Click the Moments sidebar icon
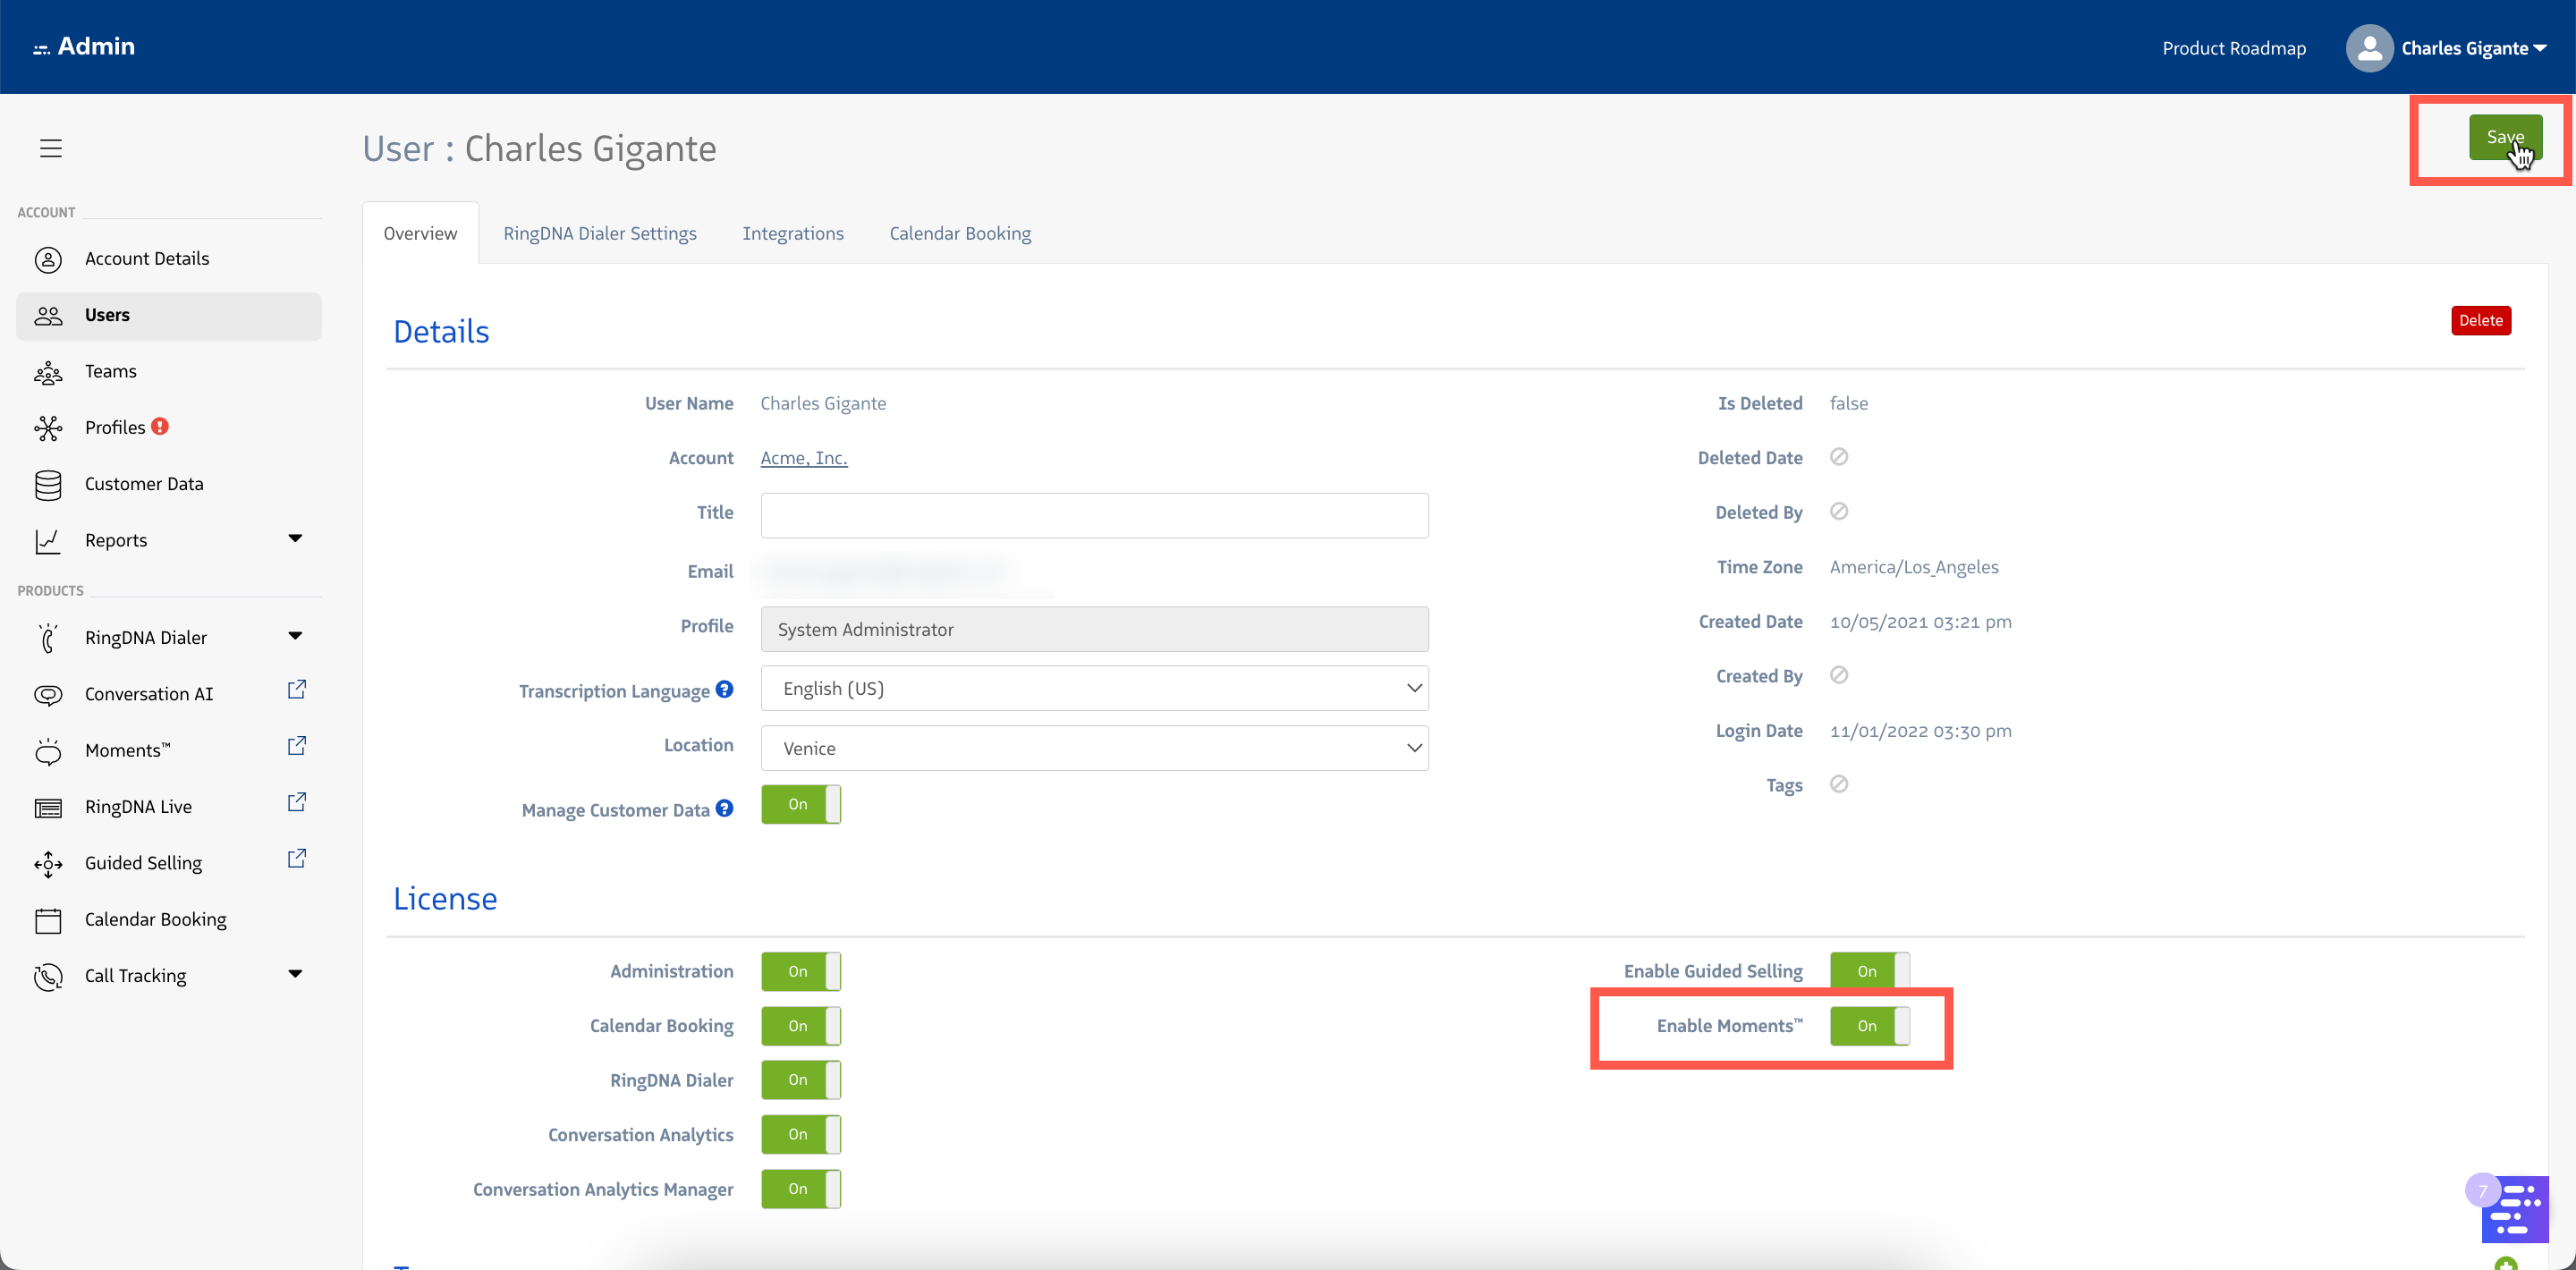Image resolution: width=2576 pixels, height=1270 pixels. pyautogui.click(x=48, y=751)
